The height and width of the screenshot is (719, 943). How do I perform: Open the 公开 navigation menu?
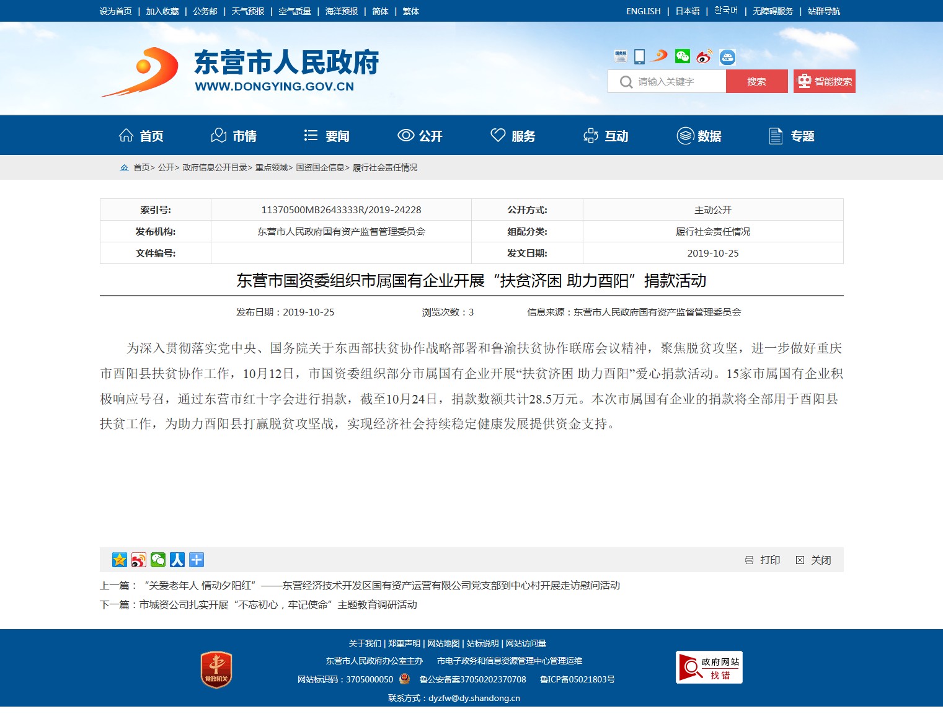click(420, 136)
